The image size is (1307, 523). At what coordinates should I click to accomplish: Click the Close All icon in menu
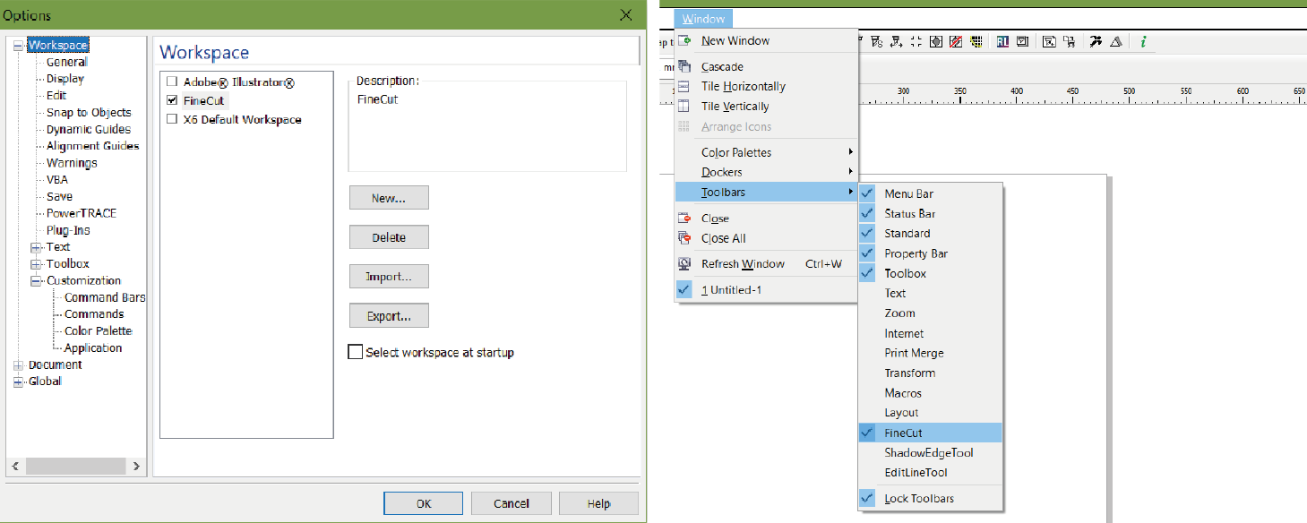pos(685,238)
